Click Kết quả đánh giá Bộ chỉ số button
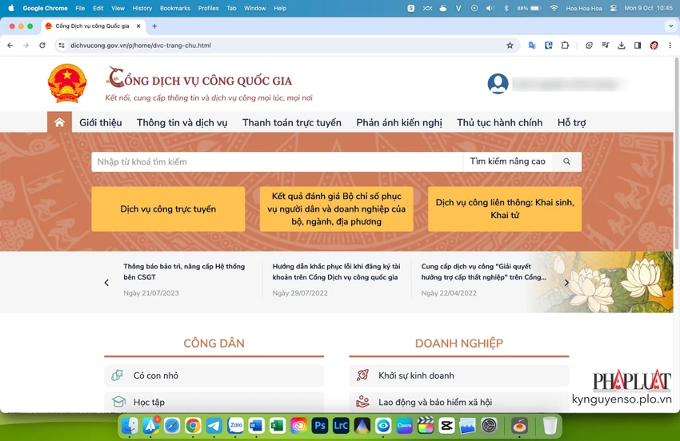This screenshot has width=680, height=441. pos(337,209)
